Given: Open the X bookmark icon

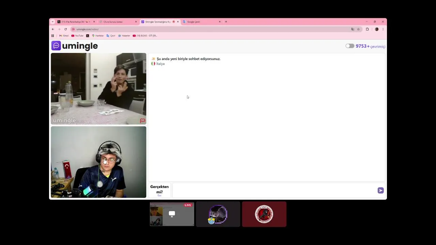Looking at the screenshot, I should point(88,36).
